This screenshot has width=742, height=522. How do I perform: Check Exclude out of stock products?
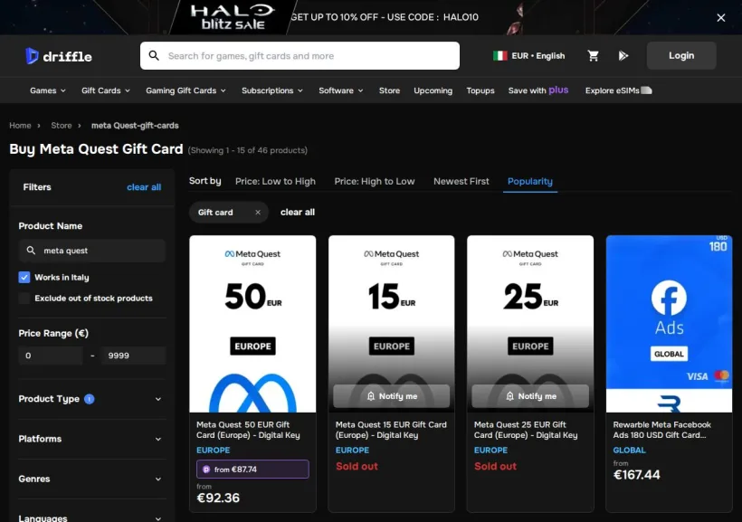(24, 299)
